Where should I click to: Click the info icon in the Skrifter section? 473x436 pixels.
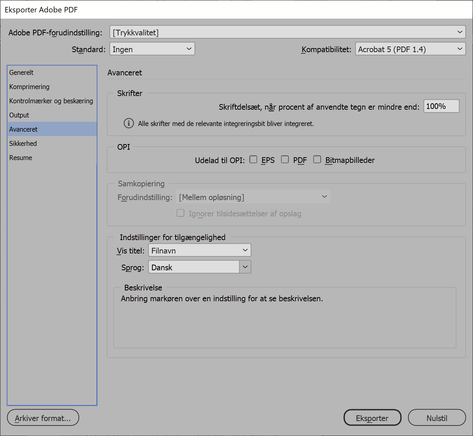click(x=129, y=123)
